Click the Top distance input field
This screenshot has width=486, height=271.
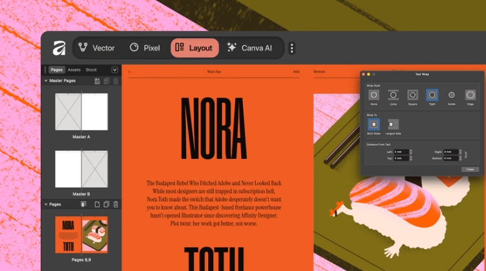tap(401, 158)
